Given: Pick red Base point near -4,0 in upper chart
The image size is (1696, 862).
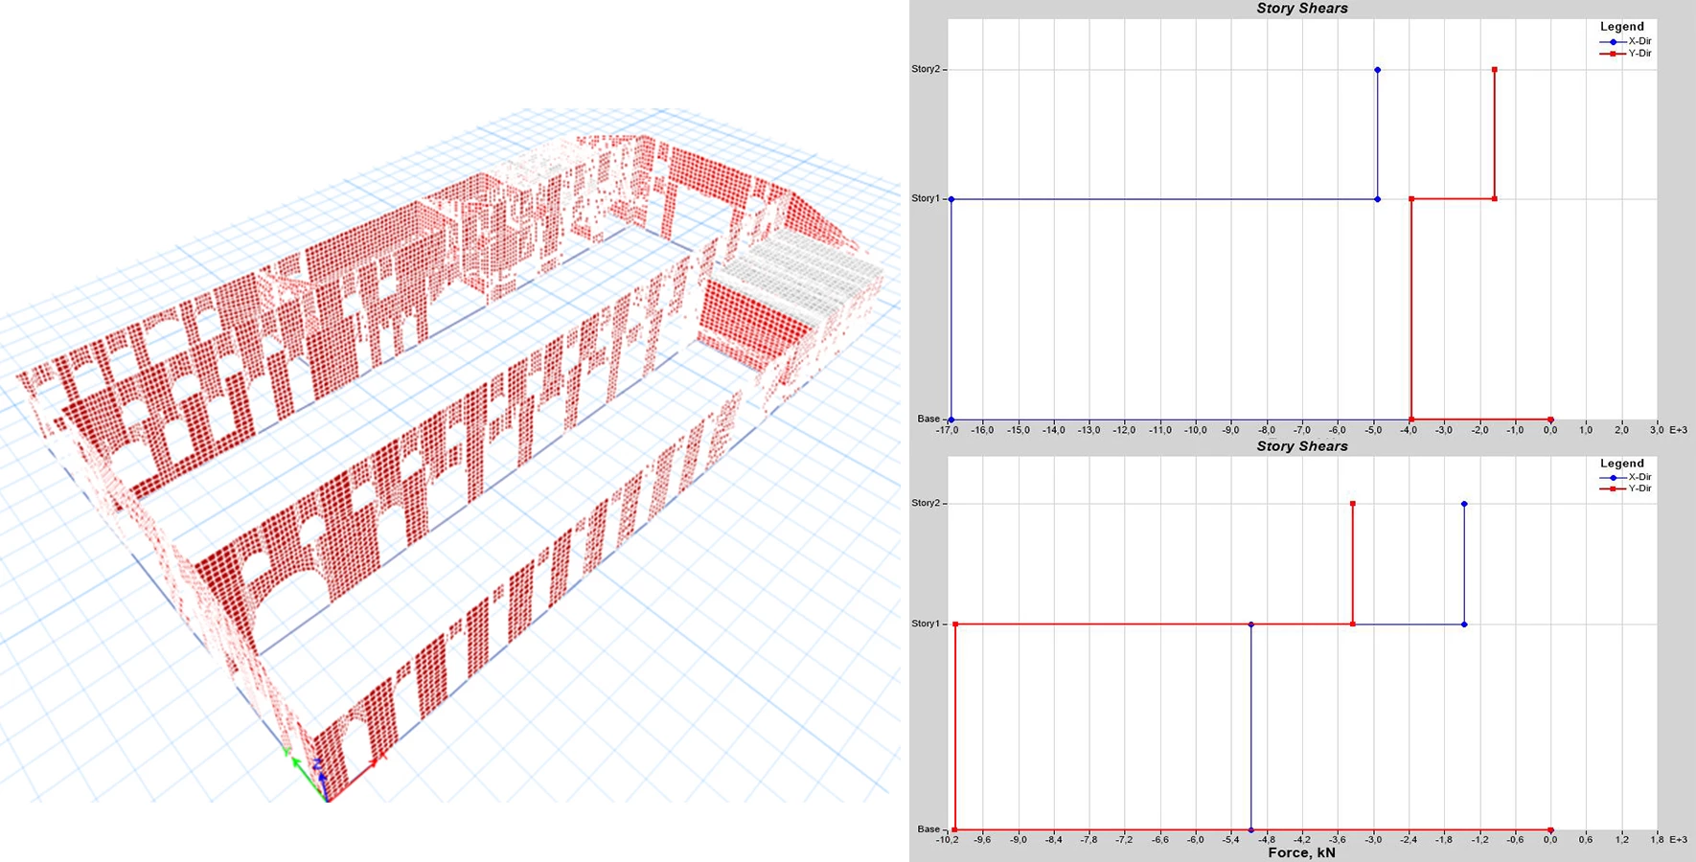Looking at the screenshot, I should [x=1411, y=420].
